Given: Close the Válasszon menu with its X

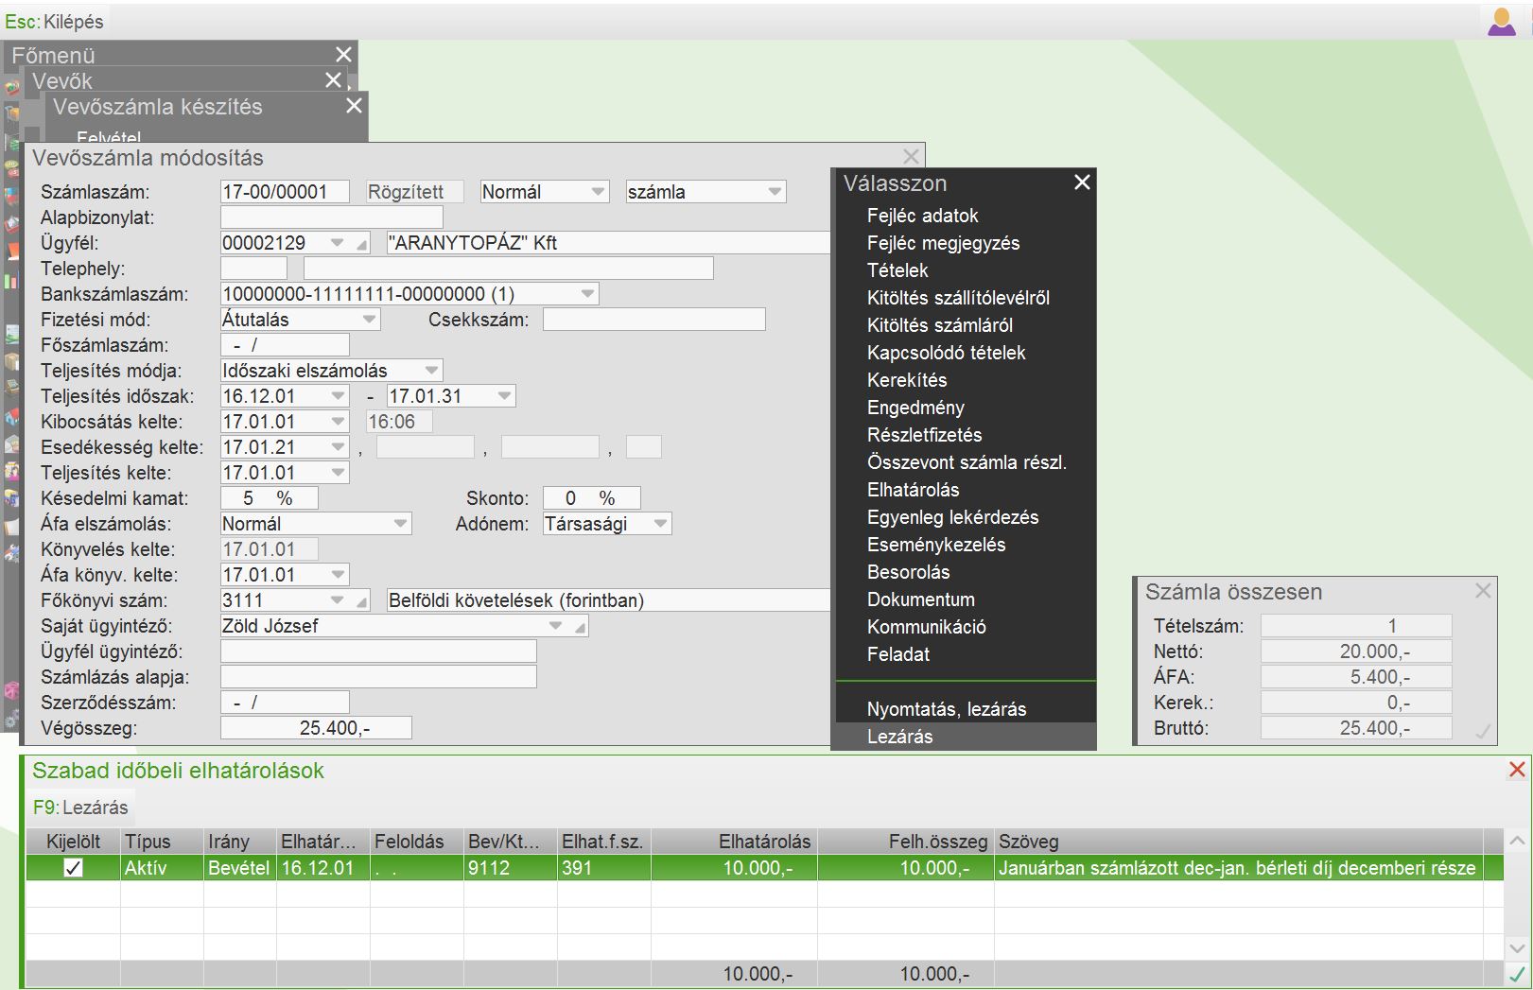Looking at the screenshot, I should coord(1082,182).
